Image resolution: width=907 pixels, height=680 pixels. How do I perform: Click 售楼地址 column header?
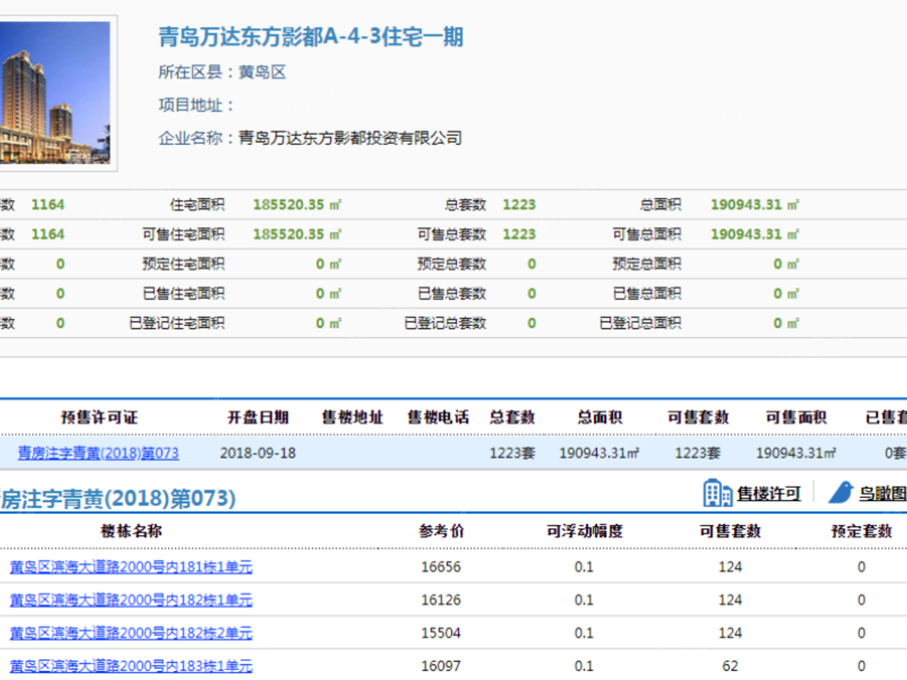pyautogui.click(x=353, y=417)
